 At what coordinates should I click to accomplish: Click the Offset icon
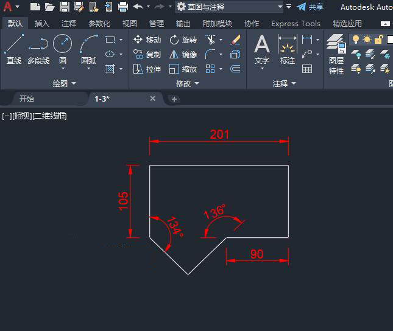235,69
